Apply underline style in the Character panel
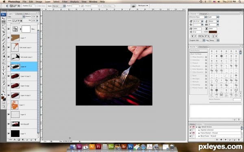Image resolution: width=244 pixels, height=152 pixels. [x=213, y=36]
